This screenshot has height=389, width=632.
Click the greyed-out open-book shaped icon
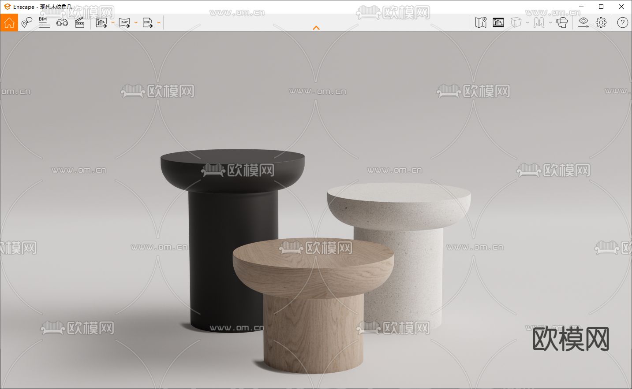click(x=539, y=22)
